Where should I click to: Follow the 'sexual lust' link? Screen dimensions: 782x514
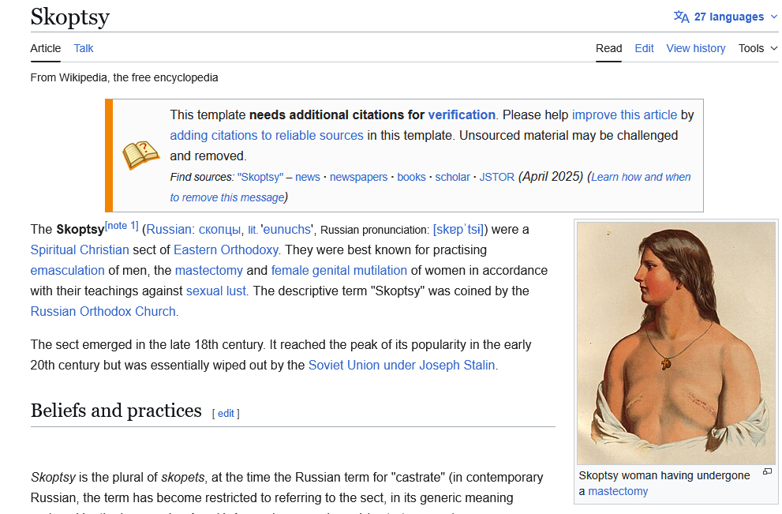pyautogui.click(x=216, y=291)
